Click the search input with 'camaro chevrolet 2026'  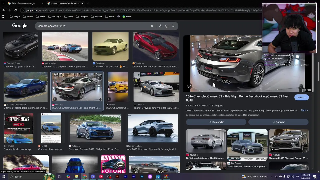92,26
